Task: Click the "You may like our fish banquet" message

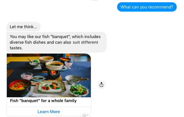Action: [x=56, y=42]
